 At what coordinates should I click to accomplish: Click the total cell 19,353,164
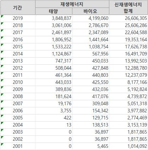pyautogui.click(x=128, y=39)
